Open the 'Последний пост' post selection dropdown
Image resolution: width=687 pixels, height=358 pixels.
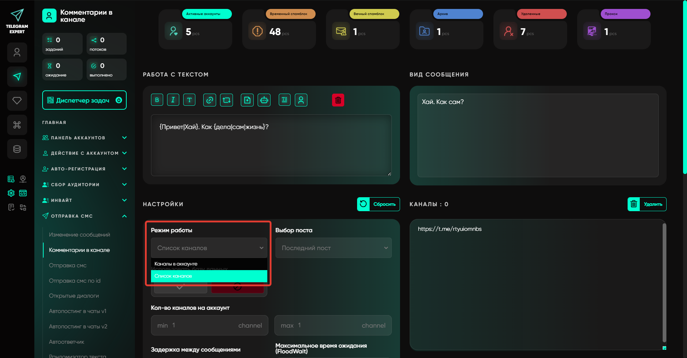pos(333,248)
